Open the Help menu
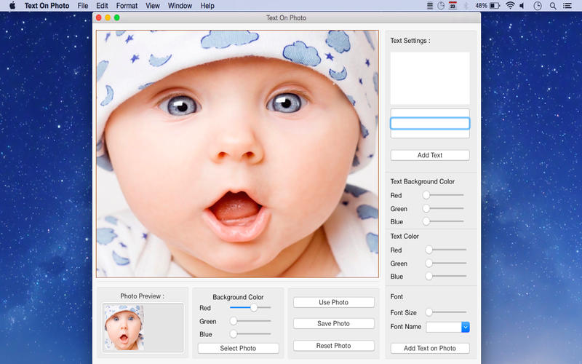582x364 pixels. [x=207, y=6]
